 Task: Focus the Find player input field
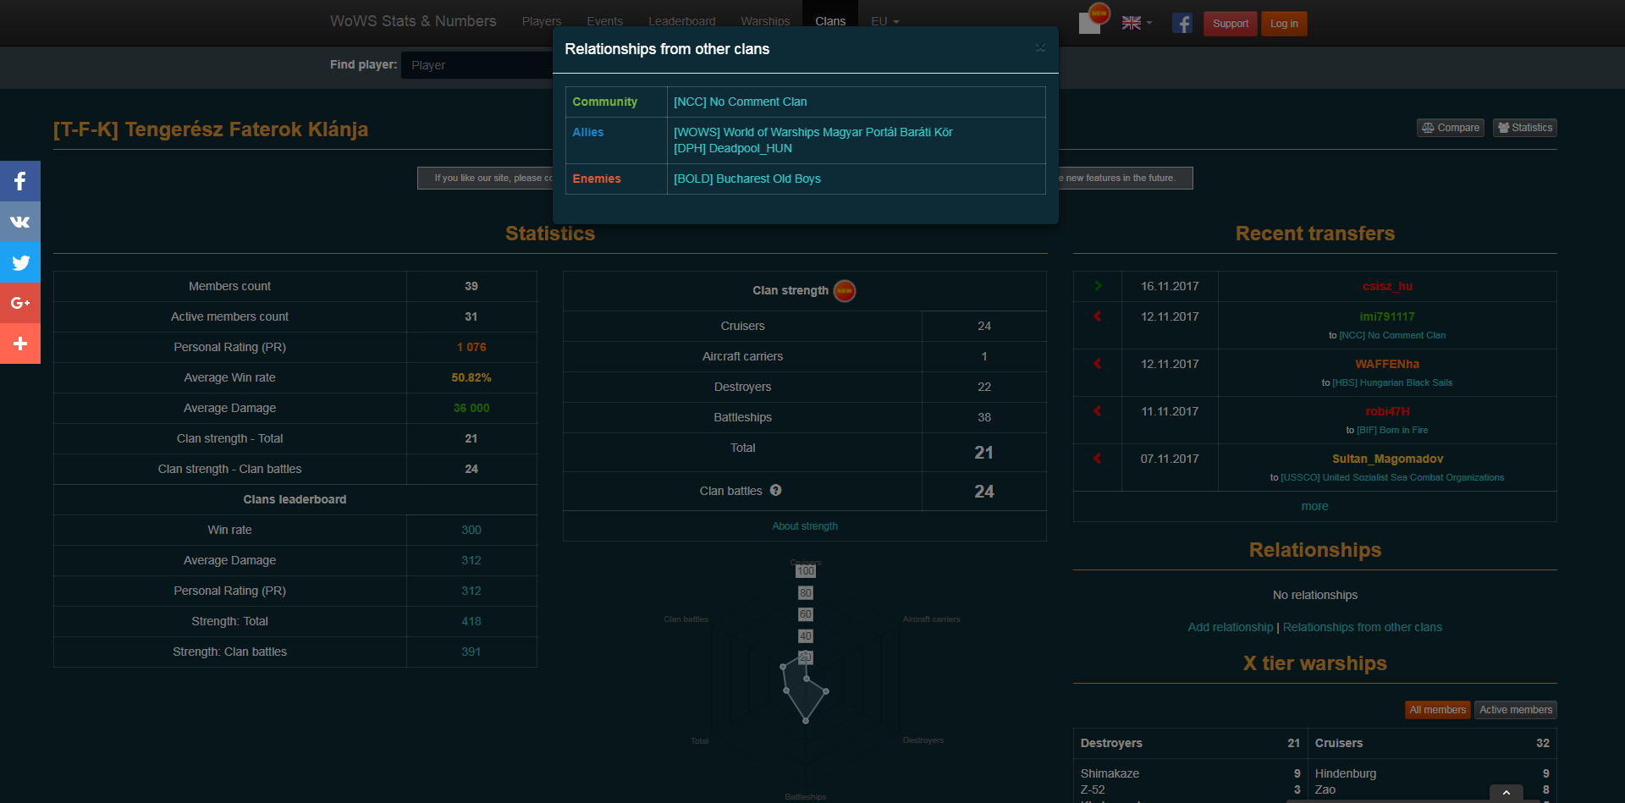pyautogui.click(x=478, y=65)
